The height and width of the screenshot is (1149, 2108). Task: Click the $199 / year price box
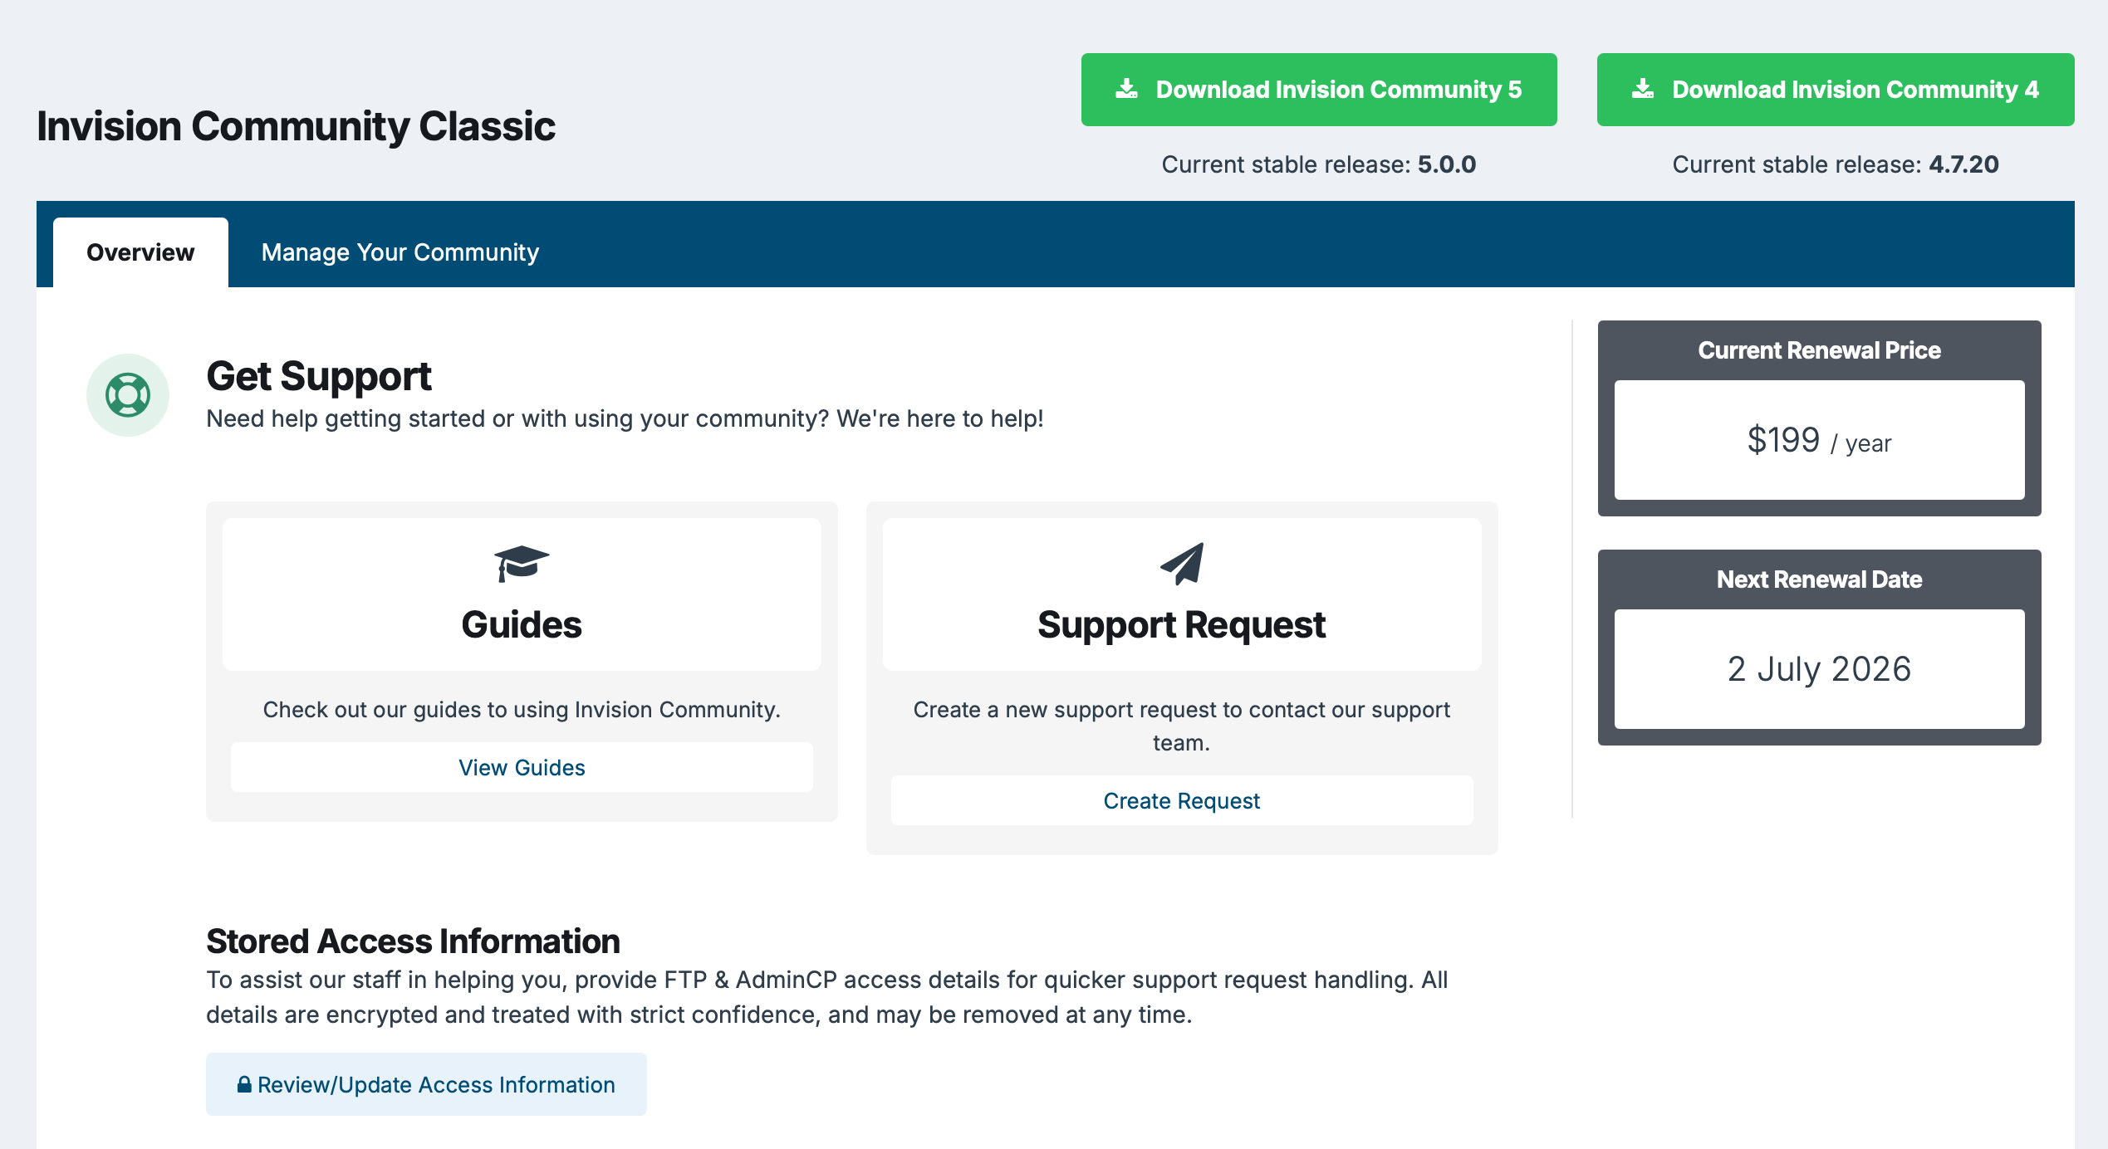pyautogui.click(x=1819, y=440)
